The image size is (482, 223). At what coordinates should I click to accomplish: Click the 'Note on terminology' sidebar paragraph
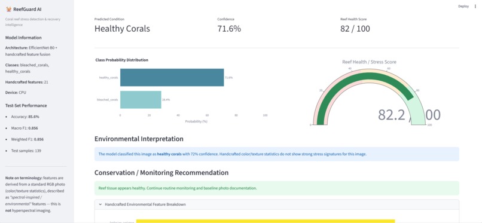pos(35,194)
